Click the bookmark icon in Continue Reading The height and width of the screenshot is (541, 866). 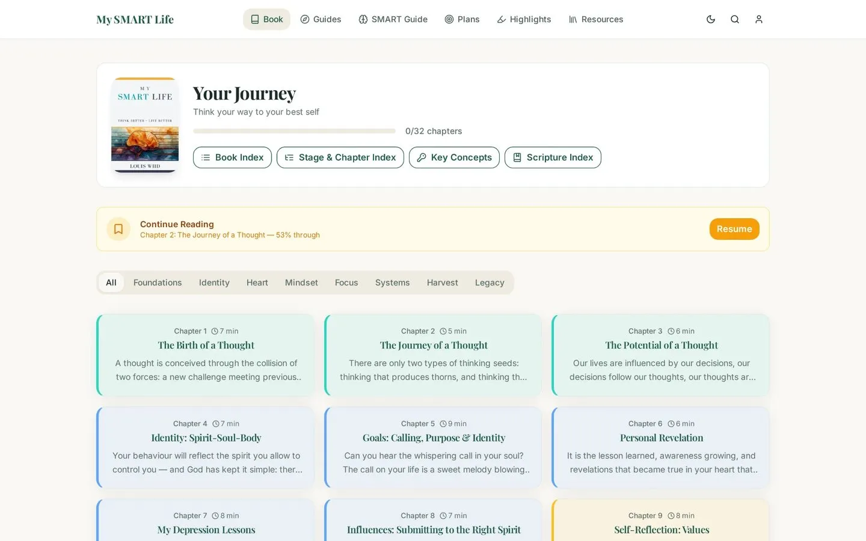[x=118, y=229]
